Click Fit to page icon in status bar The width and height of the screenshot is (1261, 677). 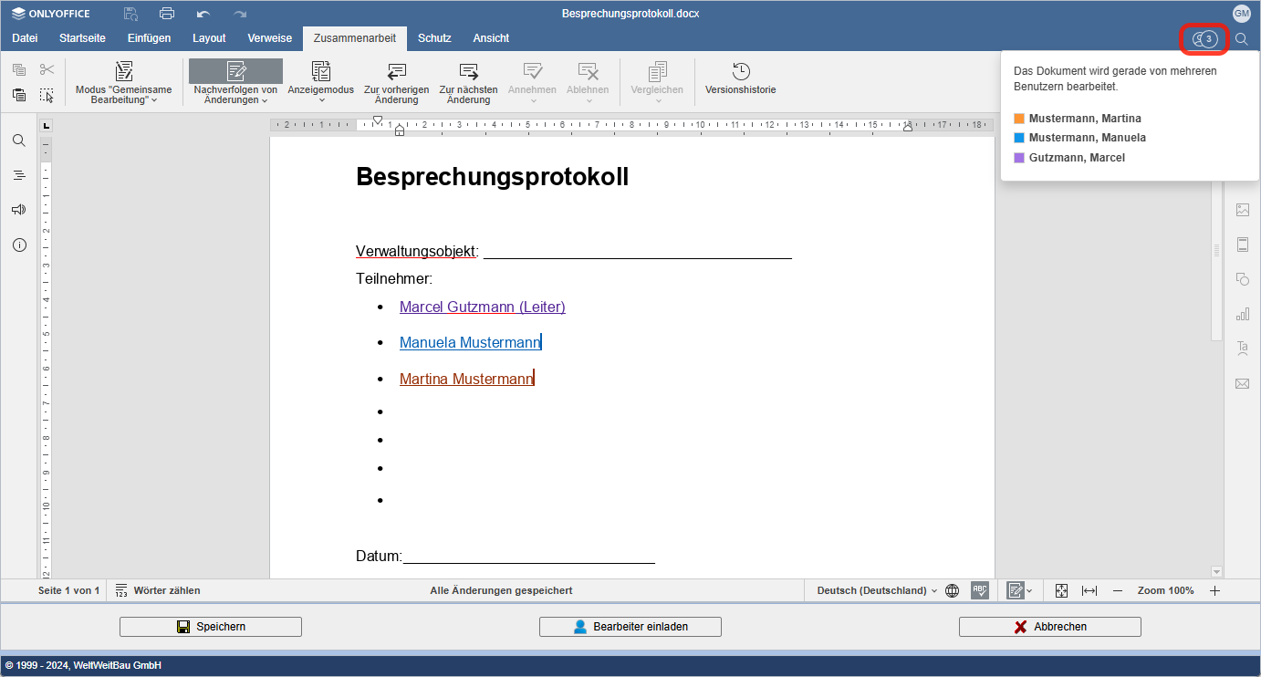[x=1061, y=590]
